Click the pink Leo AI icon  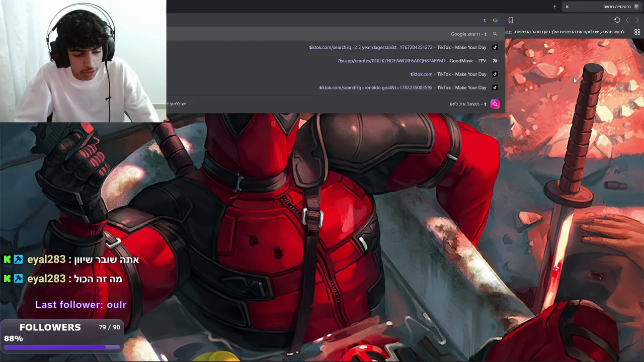point(495,104)
